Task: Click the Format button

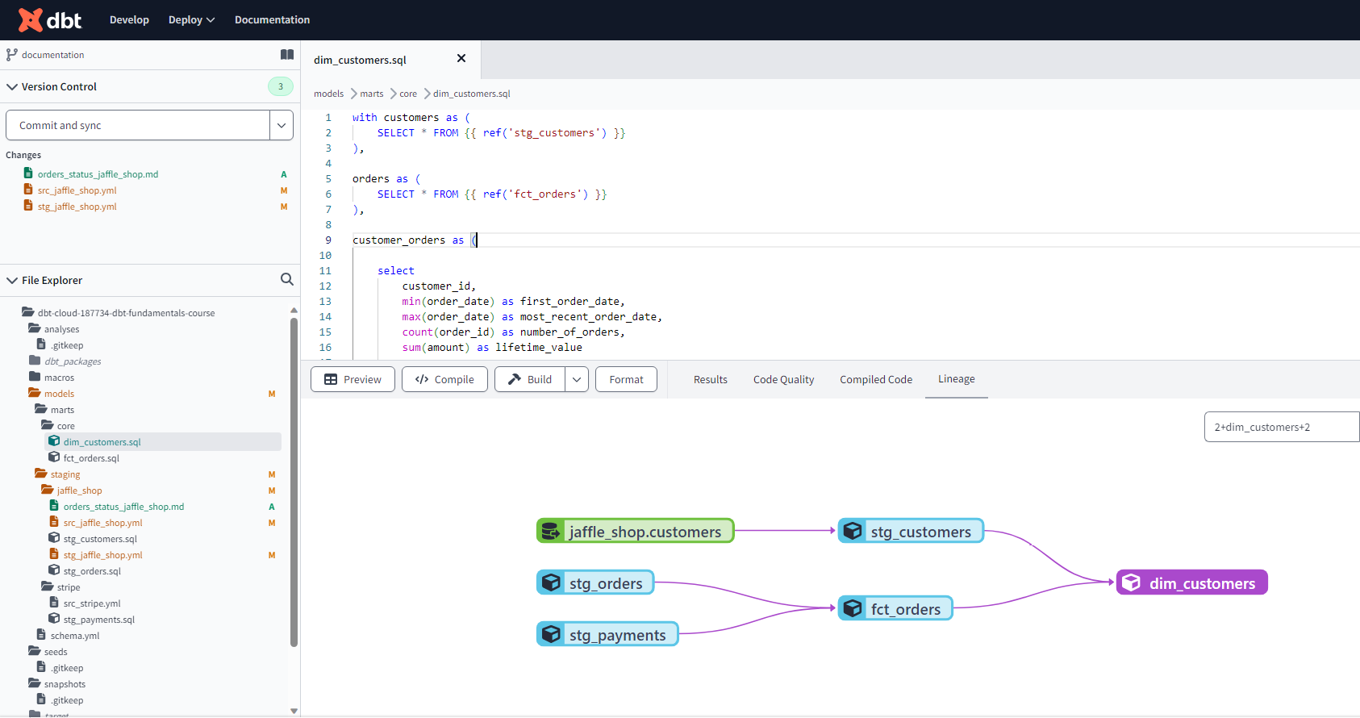Action: point(626,379)
